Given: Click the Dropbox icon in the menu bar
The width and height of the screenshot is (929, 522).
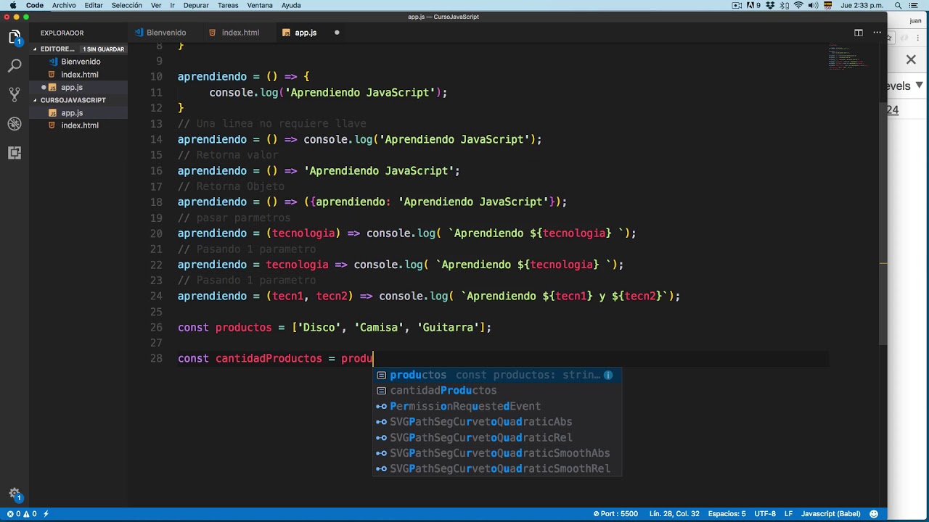Looking at the screenshot, I should point(770,5).
